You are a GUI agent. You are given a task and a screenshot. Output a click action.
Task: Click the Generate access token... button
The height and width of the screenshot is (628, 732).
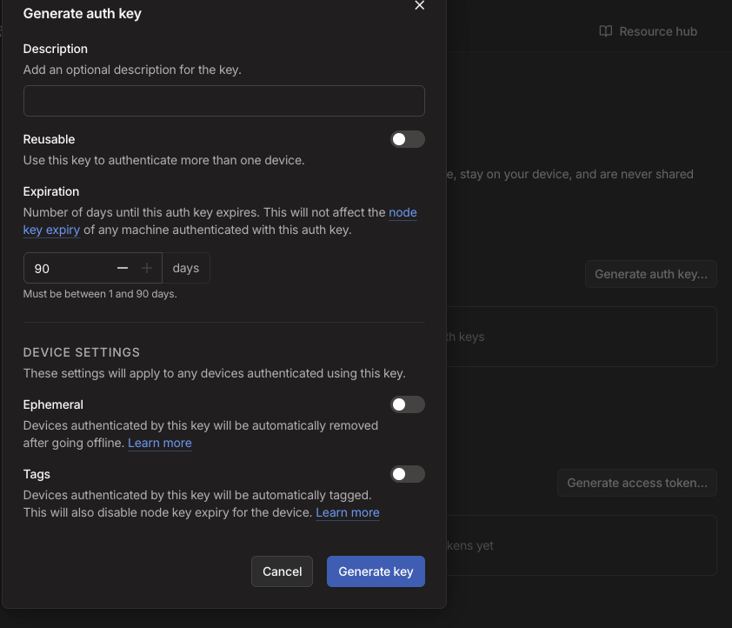click(636, 483)
